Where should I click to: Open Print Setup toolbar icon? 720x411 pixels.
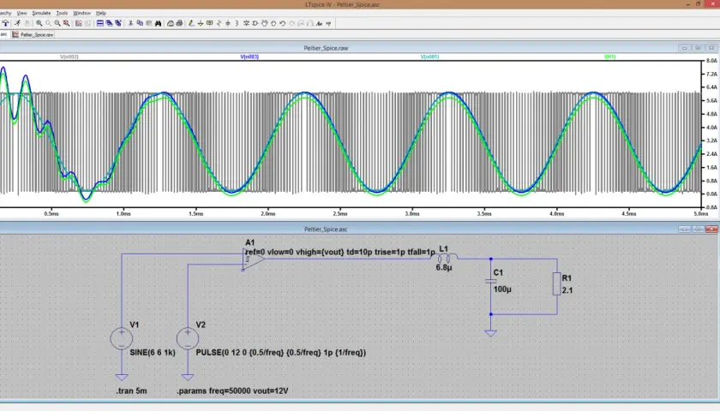point(171,23)
